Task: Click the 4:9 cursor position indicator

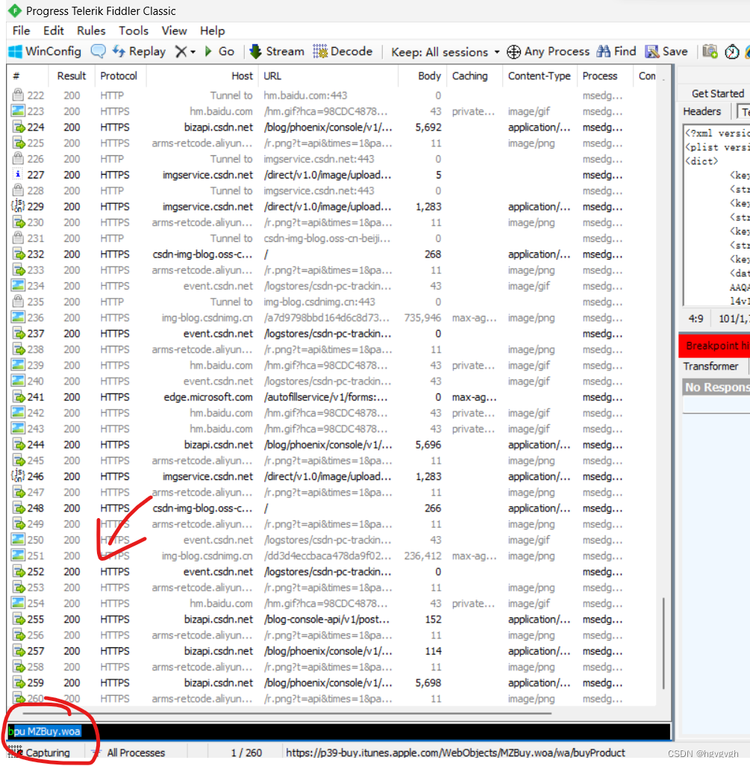Action: 696,319
